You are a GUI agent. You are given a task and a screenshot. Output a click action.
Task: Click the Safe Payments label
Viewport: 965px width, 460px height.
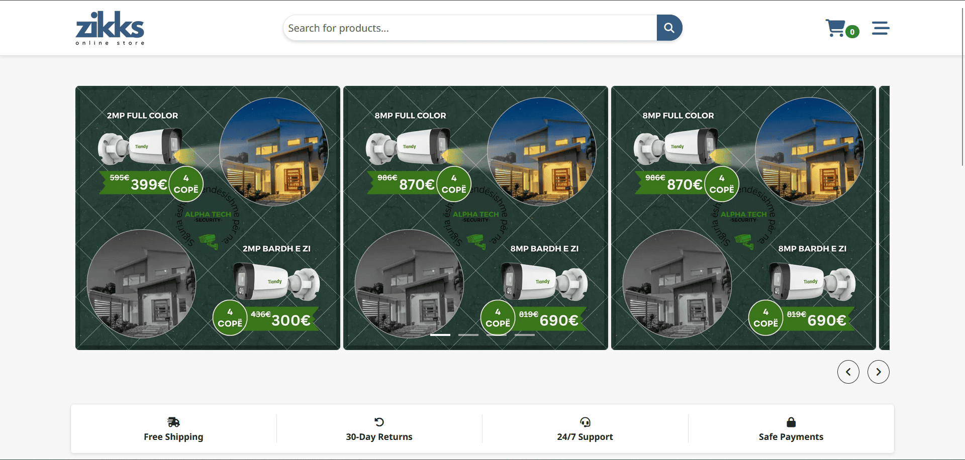pyautogui.click(x=791, y=437)
